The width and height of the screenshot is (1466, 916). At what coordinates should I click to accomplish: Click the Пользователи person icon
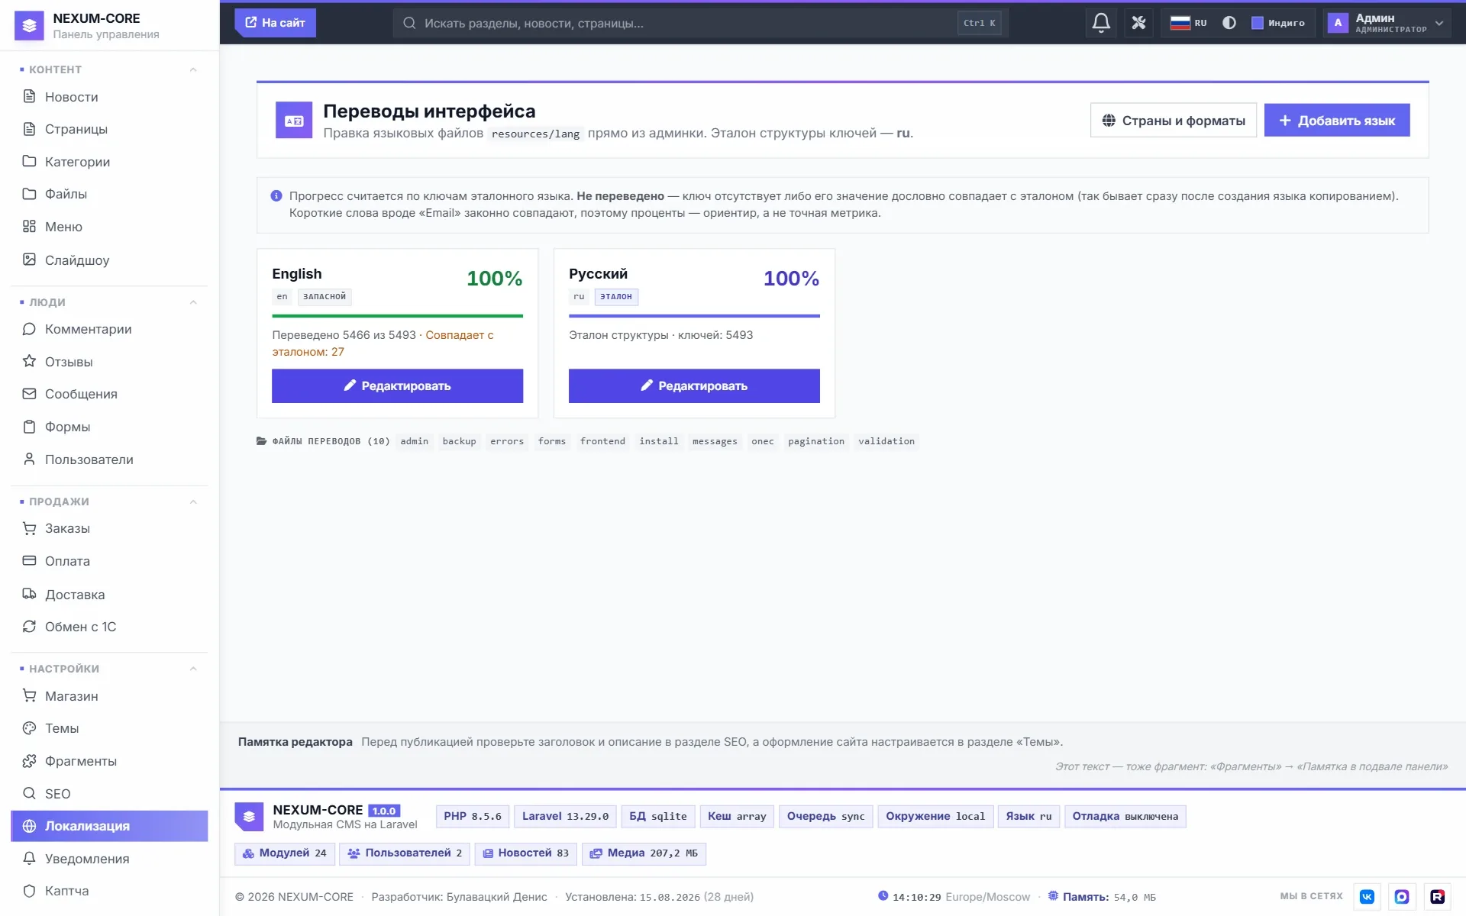coord(29,460)
